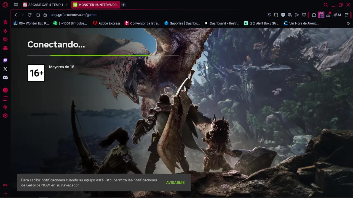Open a new tab with plus button
353x198 pixels.
pos(123,5)
